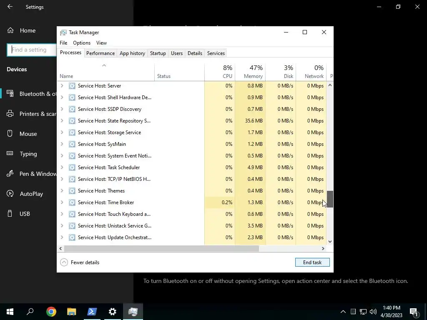Viewport: 427px width, 320px height.
Task: Expand Service Host: Unistack Service Group row
Action: [62, 226]
